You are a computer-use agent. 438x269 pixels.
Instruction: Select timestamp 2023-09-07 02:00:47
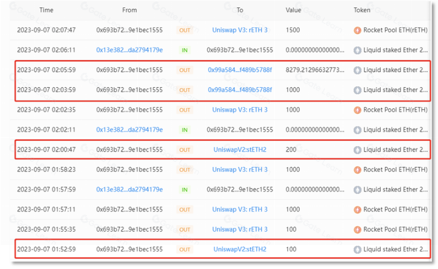point(46,150)
